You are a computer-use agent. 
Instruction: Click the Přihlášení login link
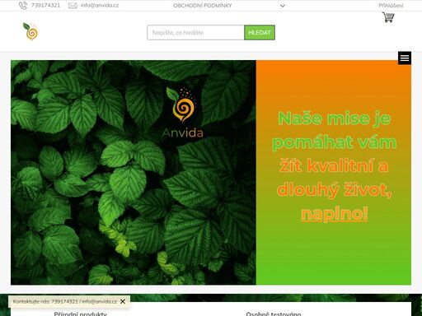pos(391,6)
